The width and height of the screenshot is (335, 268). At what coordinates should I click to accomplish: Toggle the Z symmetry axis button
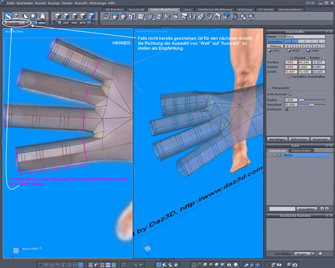(x=319, y=41)
